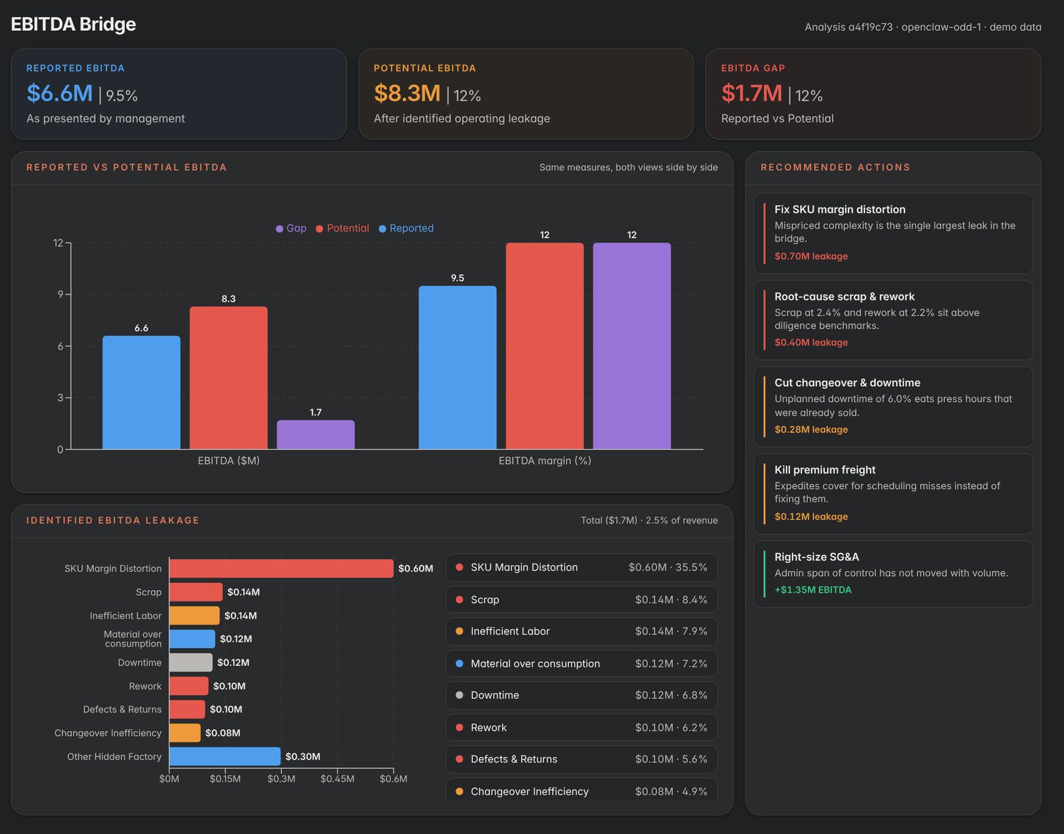Open the Reported EBITDA $6.6M card
This screenshot has height=834, width=1064.
coord(179,94)
